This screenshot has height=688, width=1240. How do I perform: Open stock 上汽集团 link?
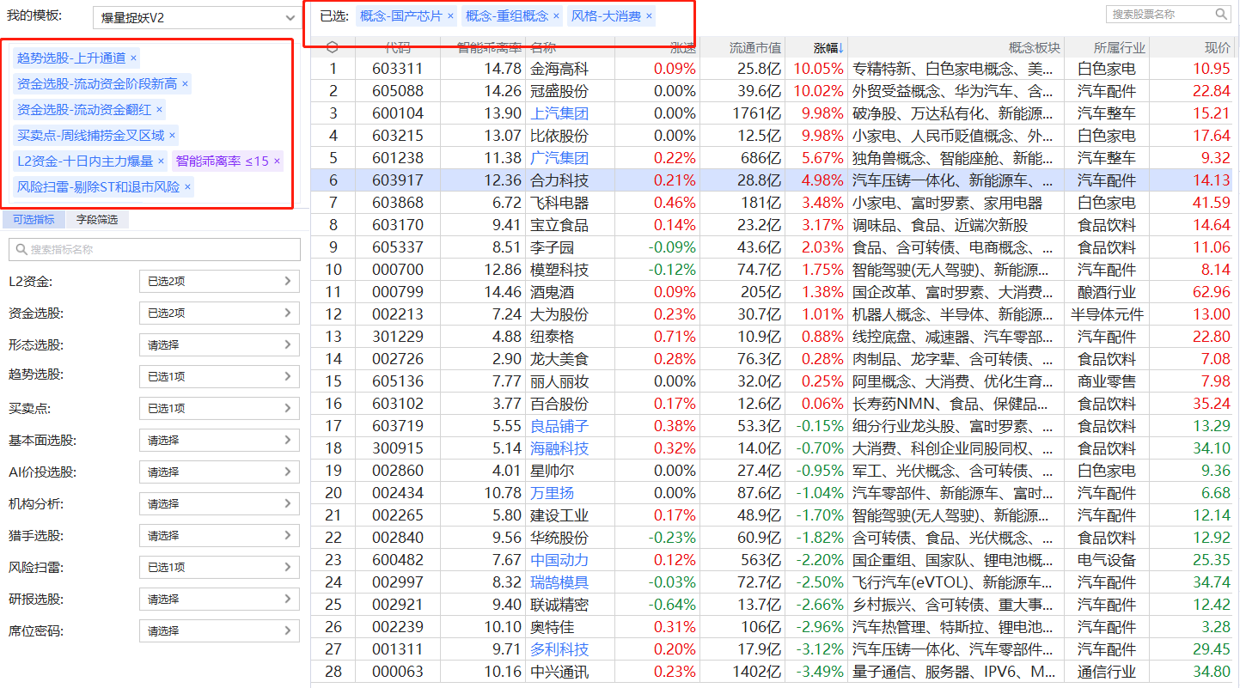coord(559,113)
